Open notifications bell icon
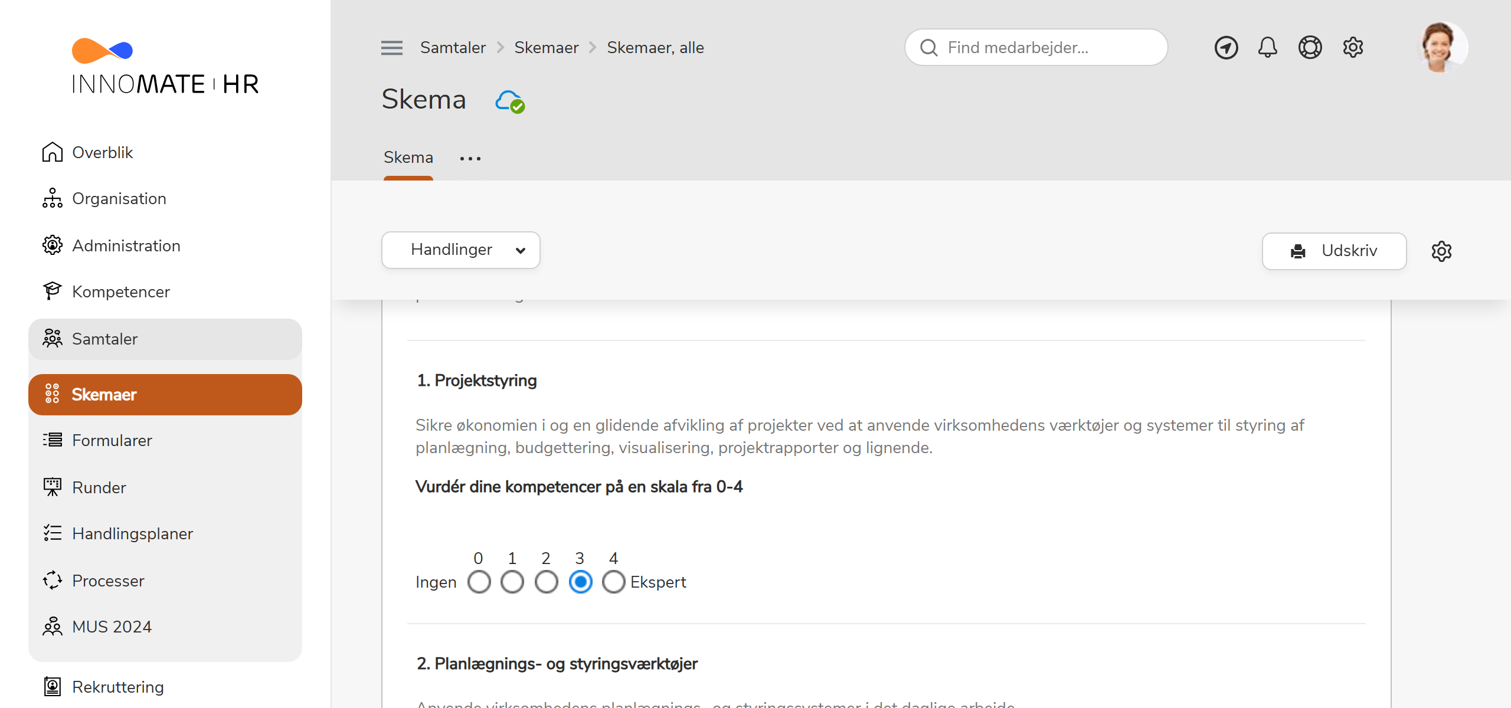 1268,48
